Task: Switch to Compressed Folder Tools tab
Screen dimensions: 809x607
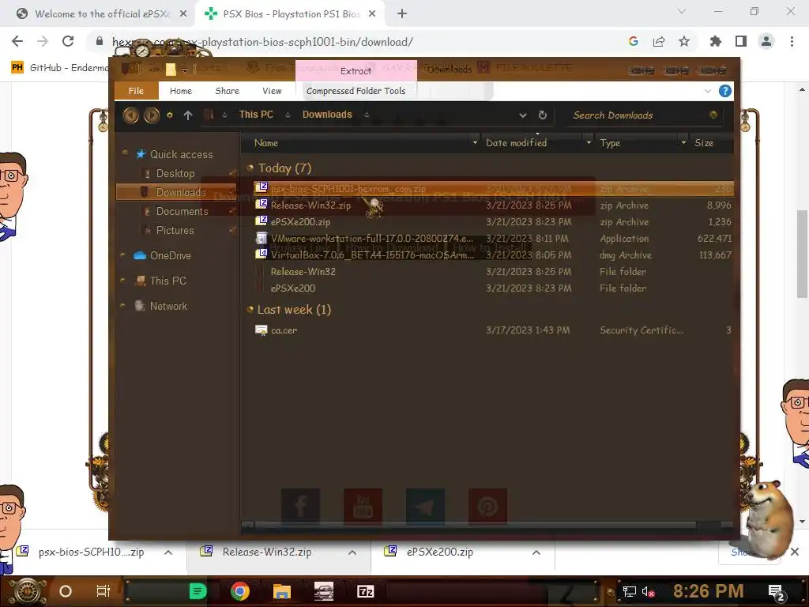Action: click(356, 91)
